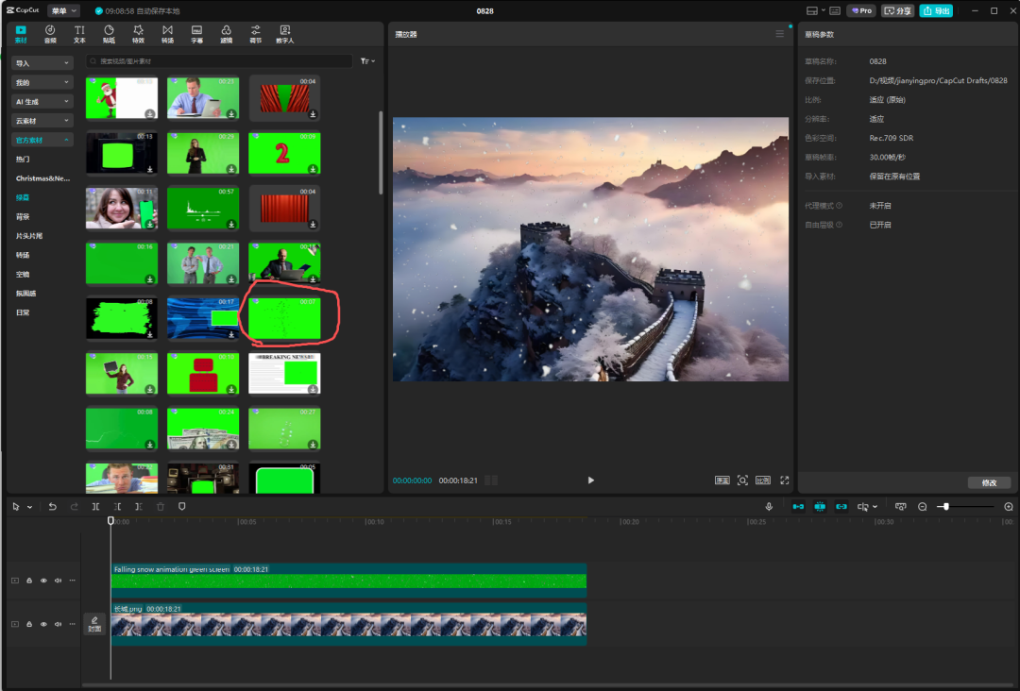The width and height of the screenshot is (1020, 691).
Task: Hide the Falling snow track with eye icon
Action: click(43, 581)
